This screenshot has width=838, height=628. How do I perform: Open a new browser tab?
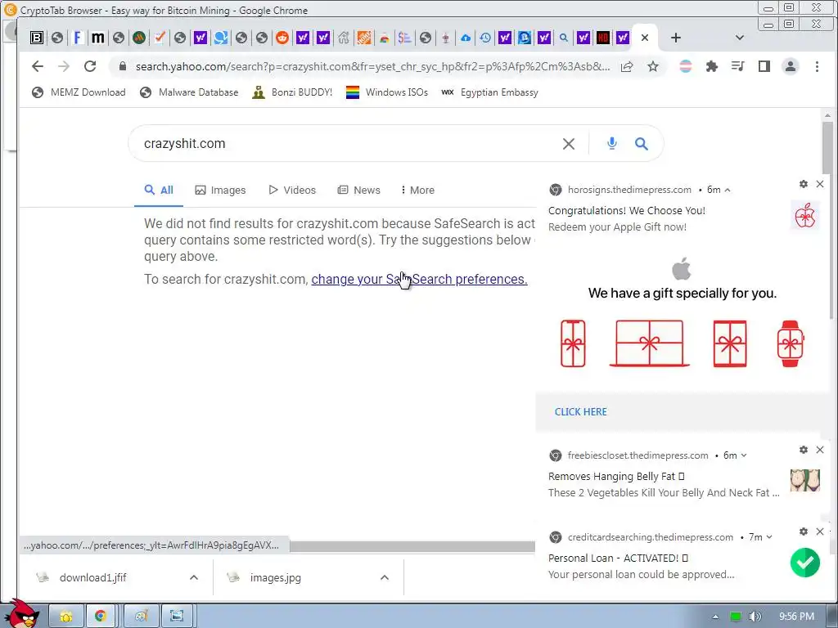click(675, 38)
